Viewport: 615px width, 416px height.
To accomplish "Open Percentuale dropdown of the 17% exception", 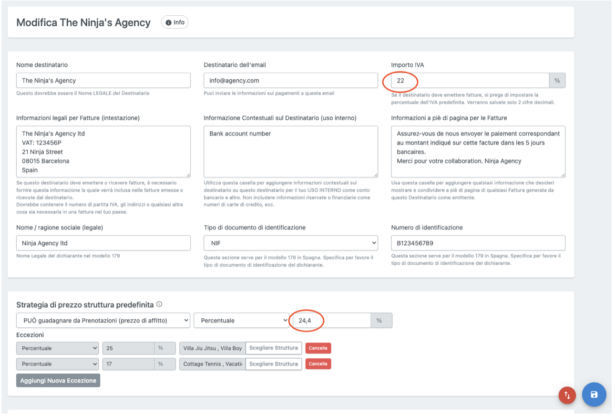I will coord(57,364).
